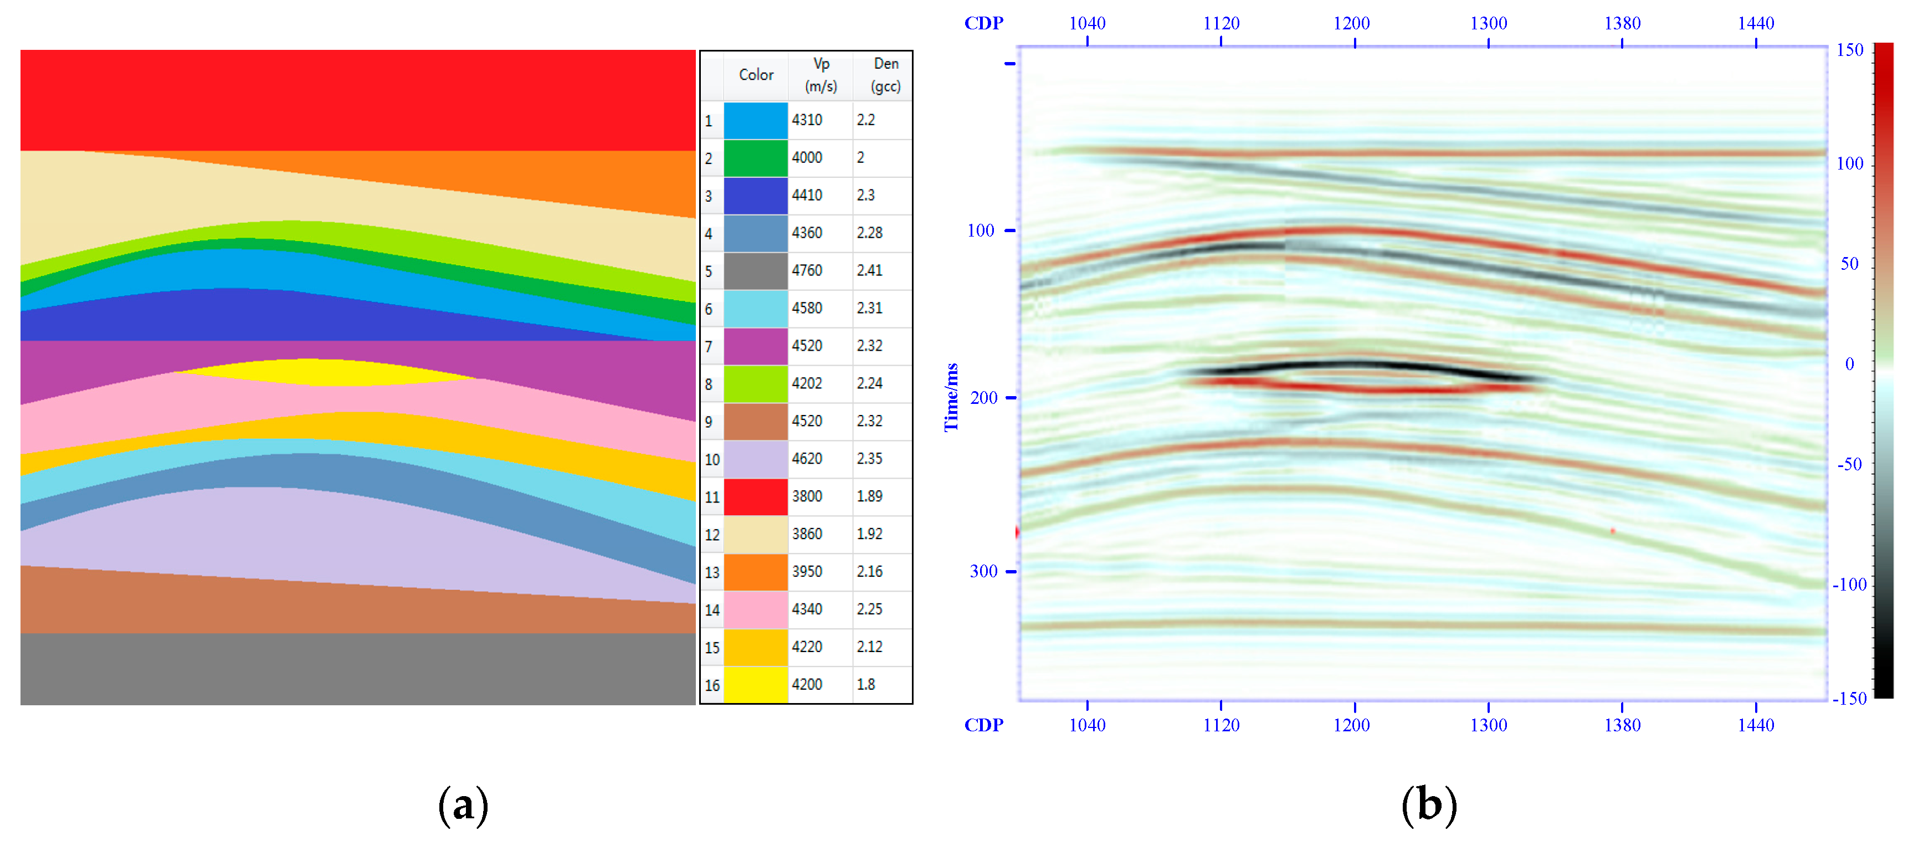Click the density value 1.89 cell

coord(883,496)
